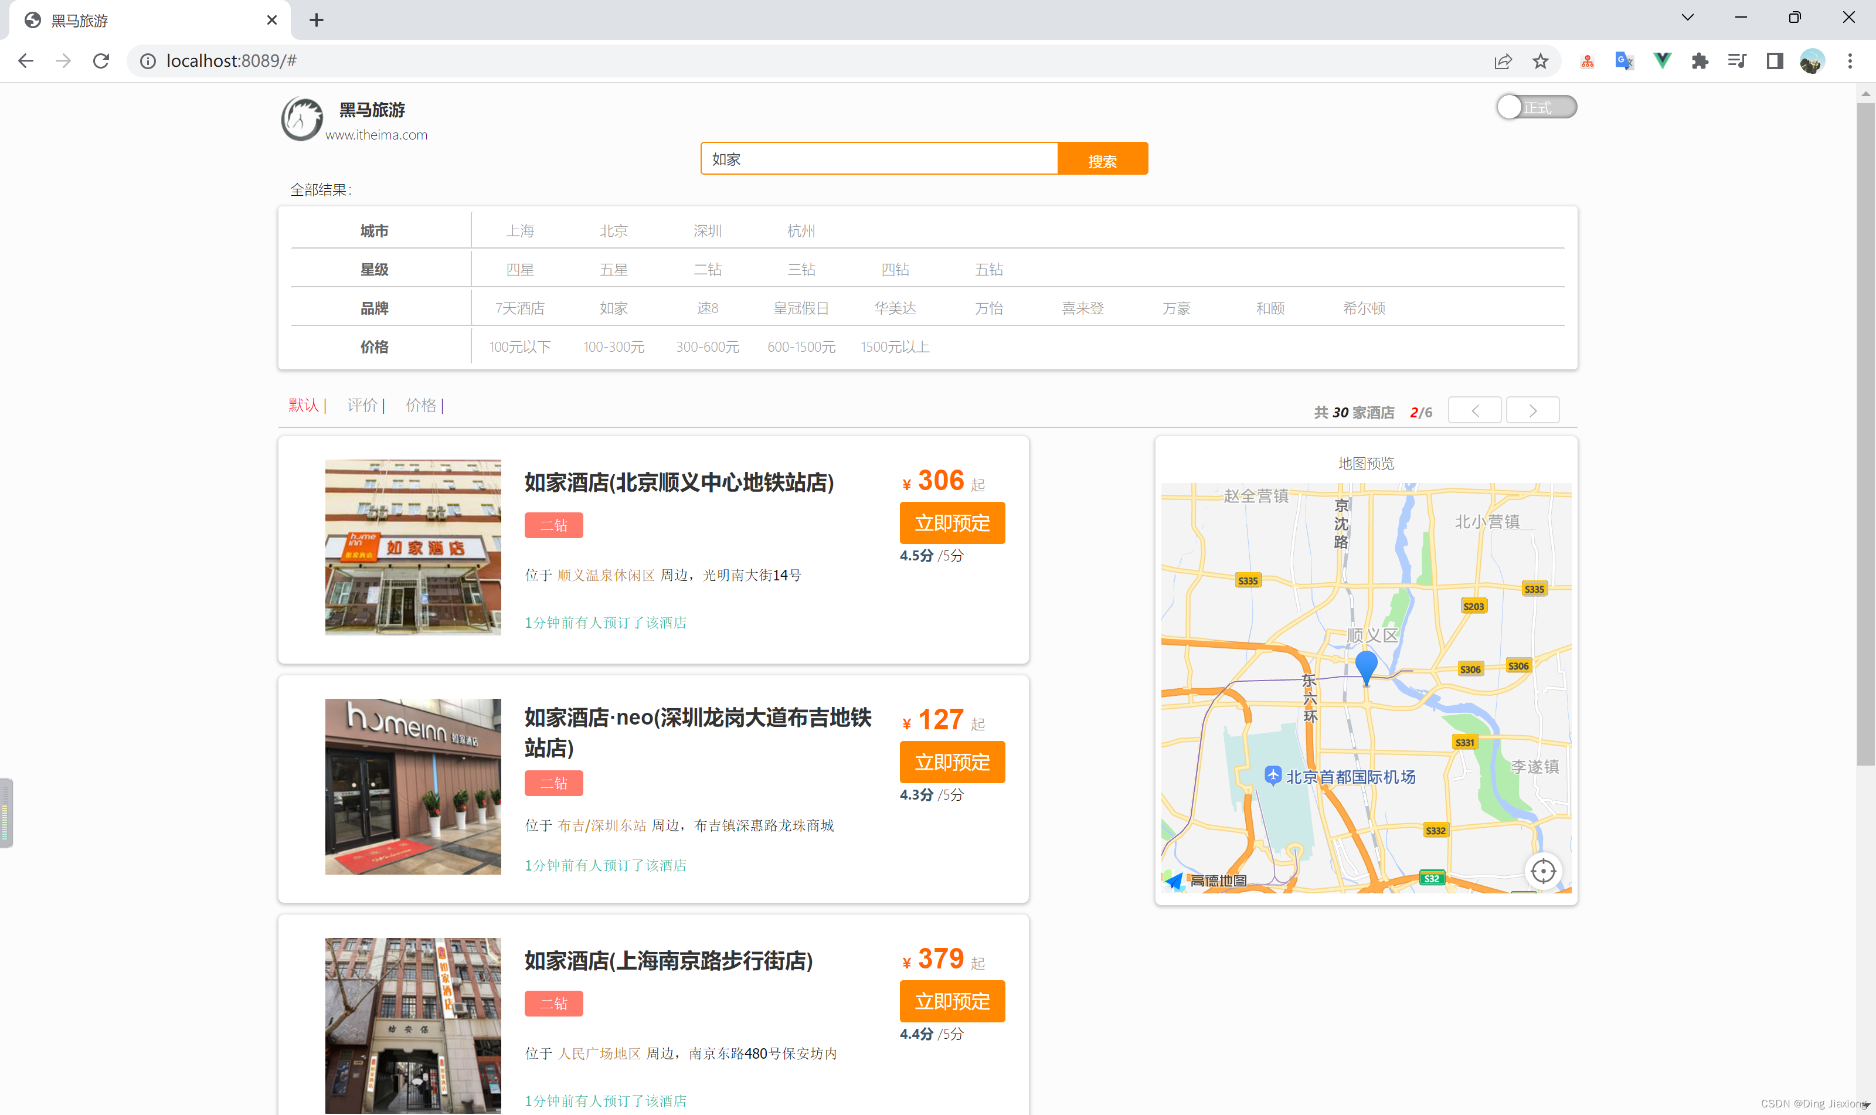
Task: Filter by star level 五星
Action: coord(614,270)
